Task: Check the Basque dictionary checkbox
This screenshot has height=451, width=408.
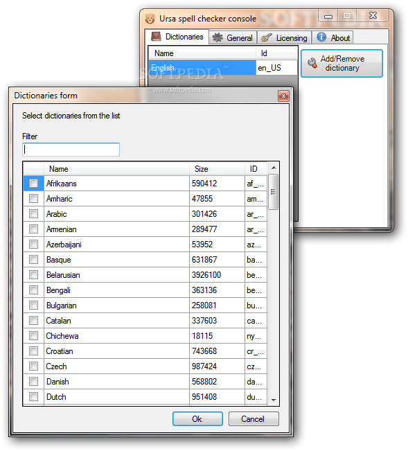Action: [x=34, y=259]
